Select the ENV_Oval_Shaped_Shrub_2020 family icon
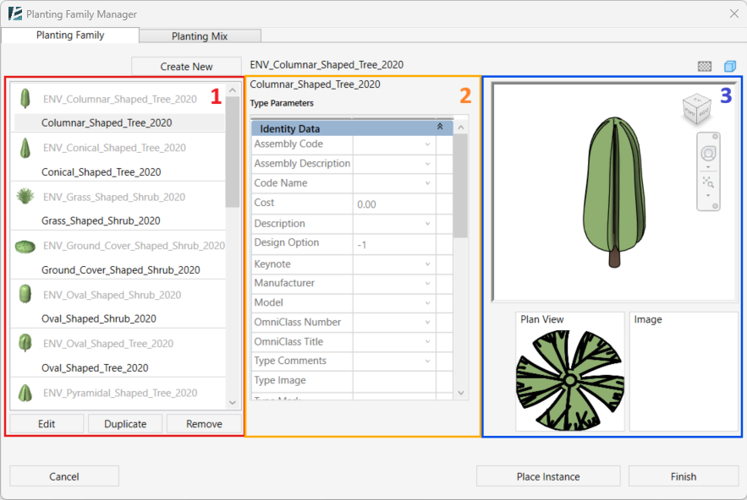 pyautogui.click(x=25, y=295)
